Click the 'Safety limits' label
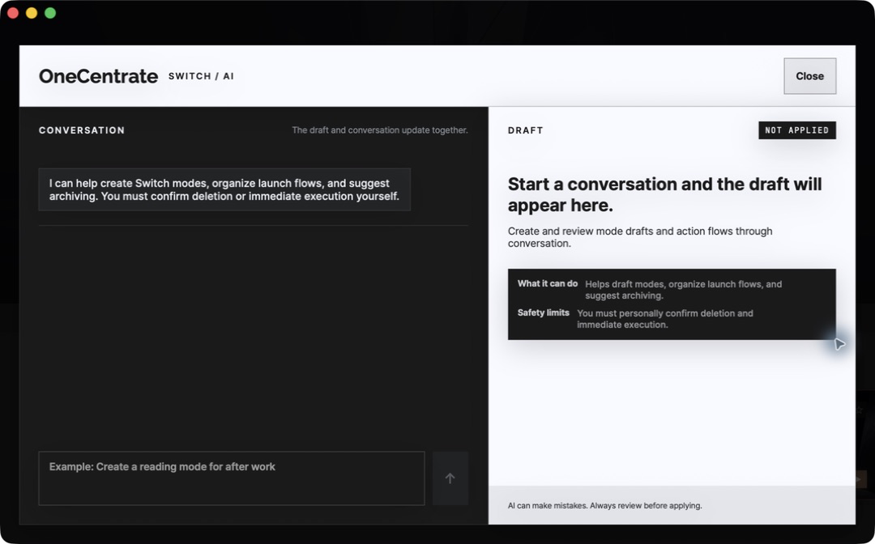 point(543,312)
